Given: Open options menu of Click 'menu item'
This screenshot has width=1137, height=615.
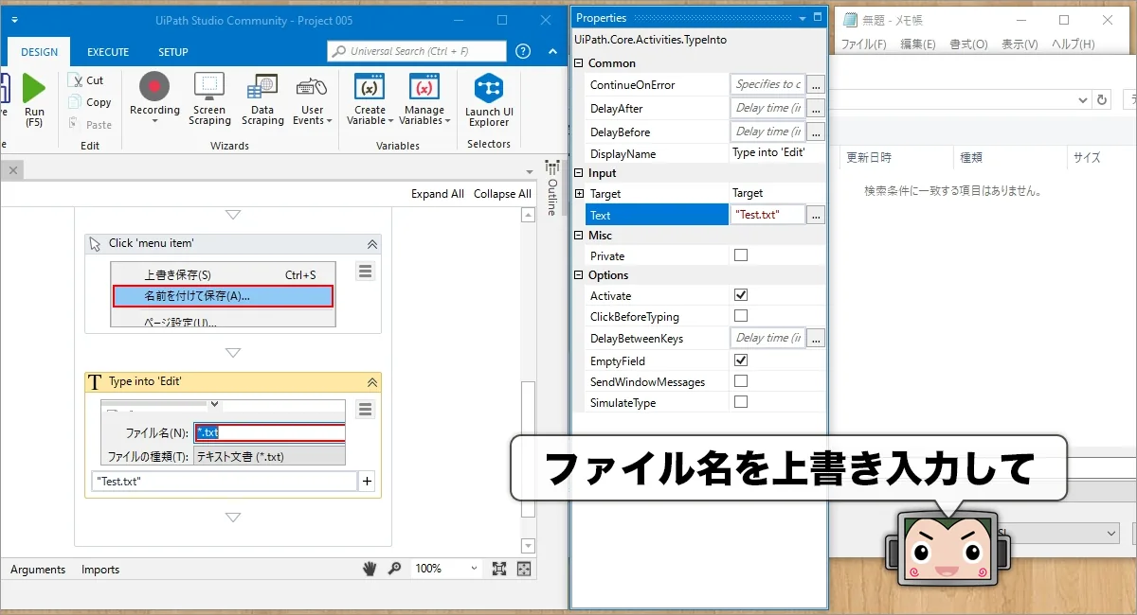Looking at the screenshot, I should click(x=366, y=272).
